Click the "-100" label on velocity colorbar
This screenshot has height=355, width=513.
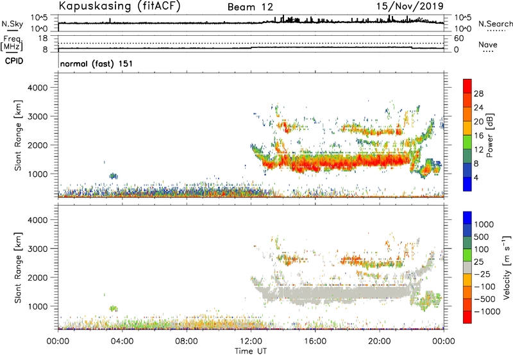tap(484, 286)
